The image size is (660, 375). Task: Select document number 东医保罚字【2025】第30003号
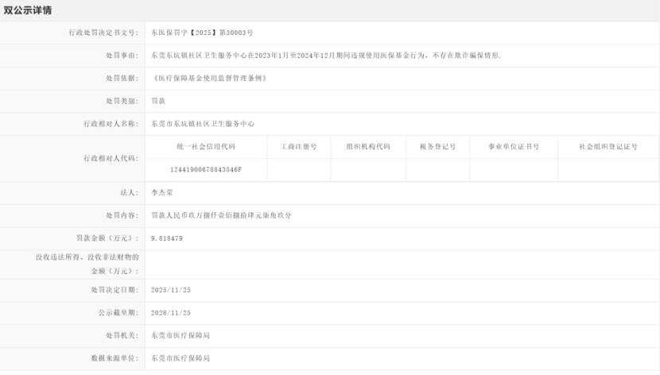(201, 33)
